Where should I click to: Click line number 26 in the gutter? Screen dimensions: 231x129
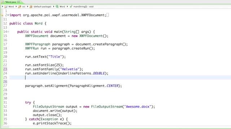click(5, 82)
